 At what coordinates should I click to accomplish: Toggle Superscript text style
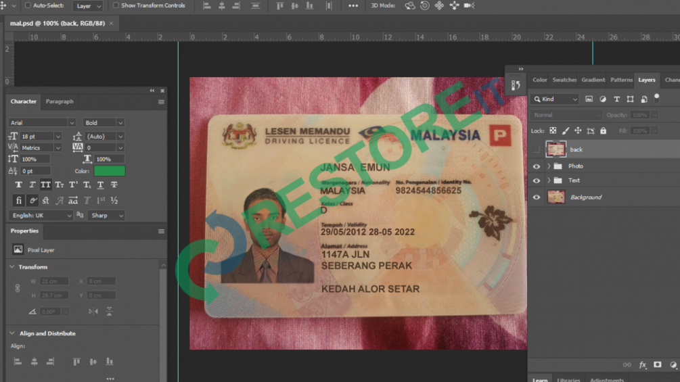(x=73, y=185)
